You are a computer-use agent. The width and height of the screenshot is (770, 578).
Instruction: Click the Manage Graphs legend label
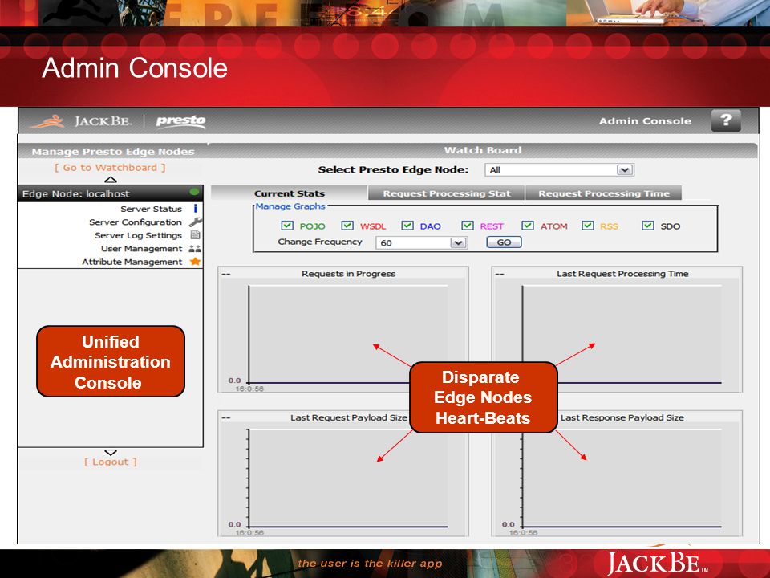click(x=290, y=206)
